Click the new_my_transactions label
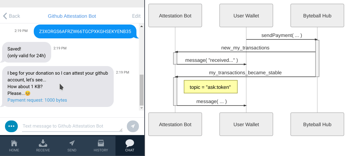This screenshot has height=156, width=350. click(245, 48)
